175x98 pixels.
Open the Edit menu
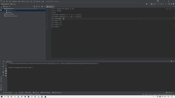click(x=7, y=1)
